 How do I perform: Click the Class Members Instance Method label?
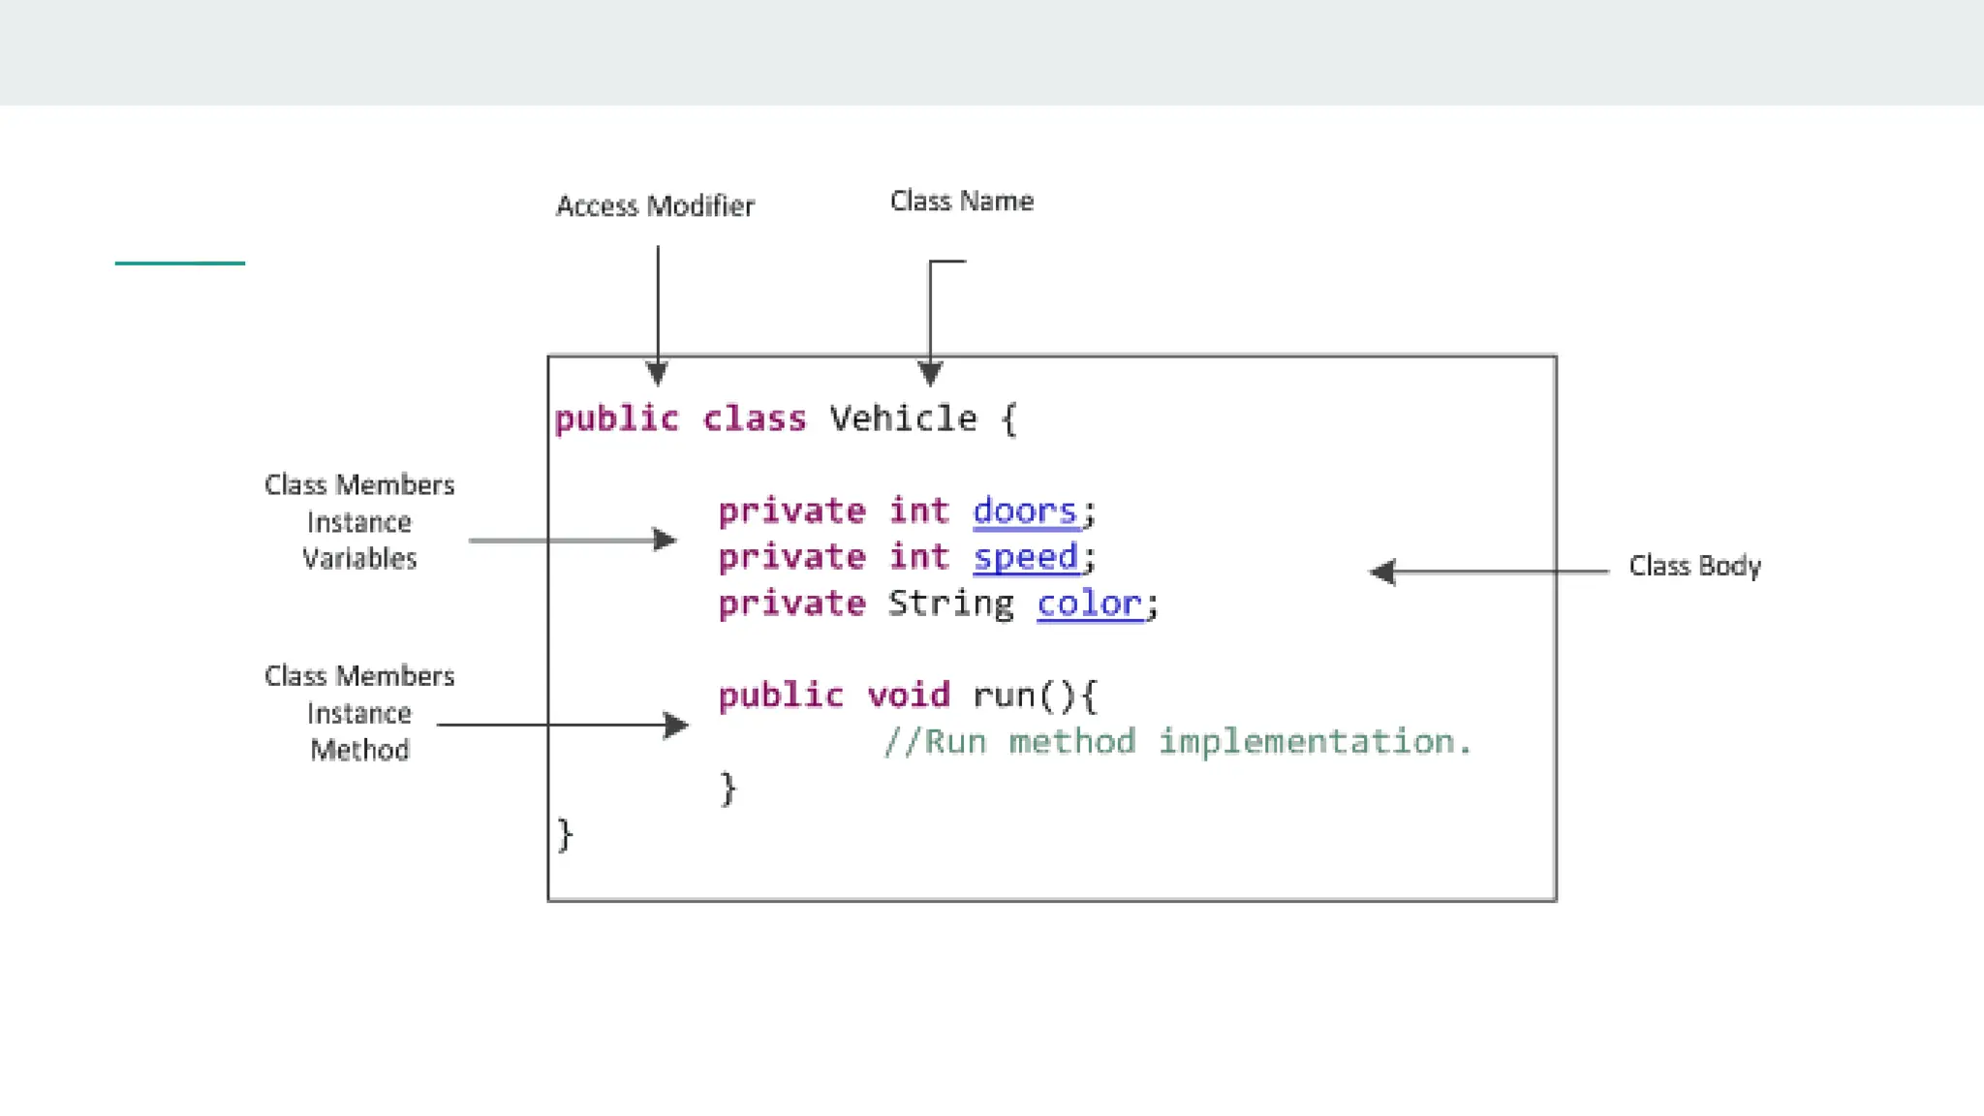coord(359,713)
